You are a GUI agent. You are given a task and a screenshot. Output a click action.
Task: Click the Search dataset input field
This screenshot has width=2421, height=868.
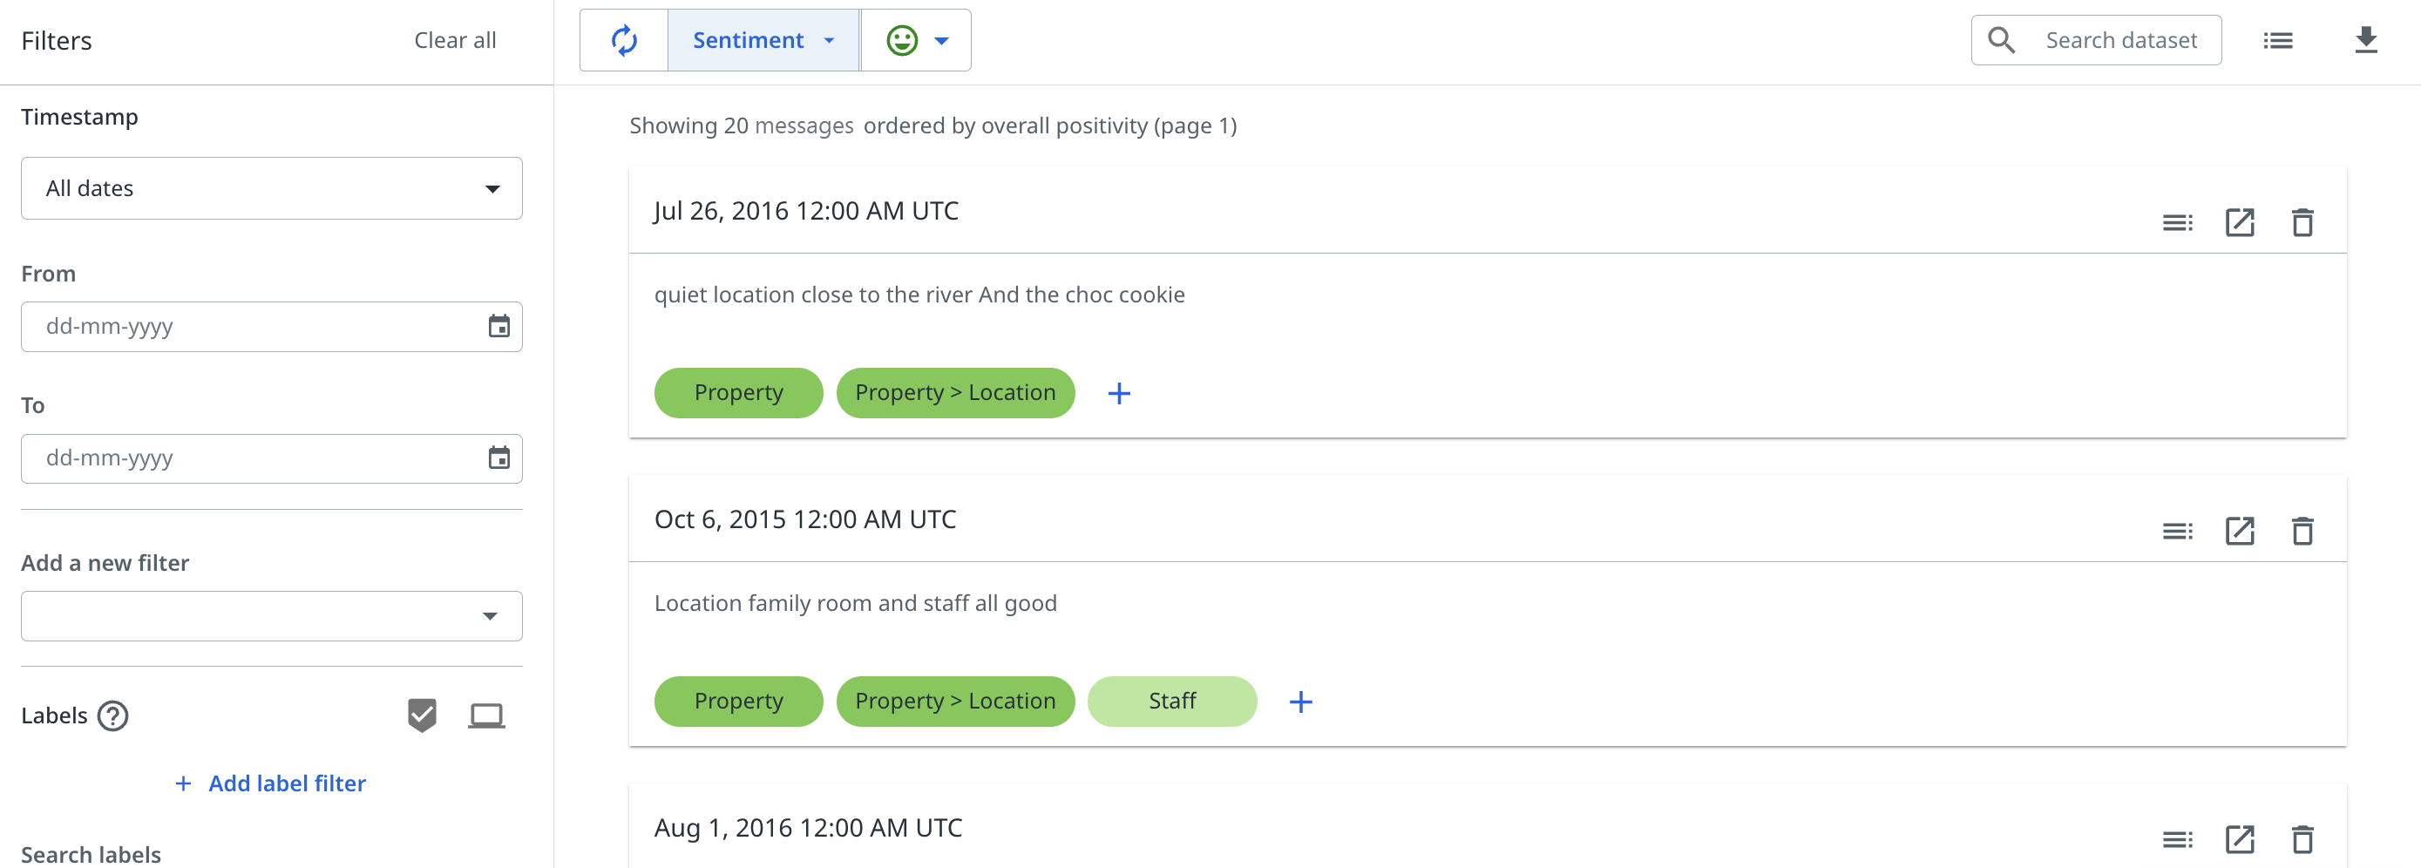tap(2120, 40)
